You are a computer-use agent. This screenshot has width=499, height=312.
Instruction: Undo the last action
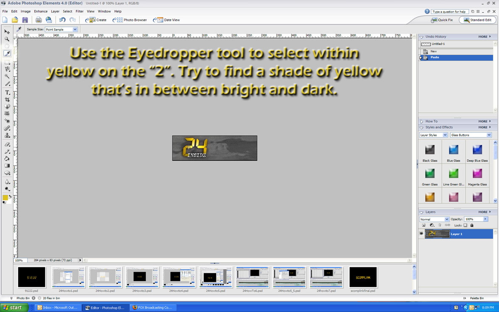point(62,20)
